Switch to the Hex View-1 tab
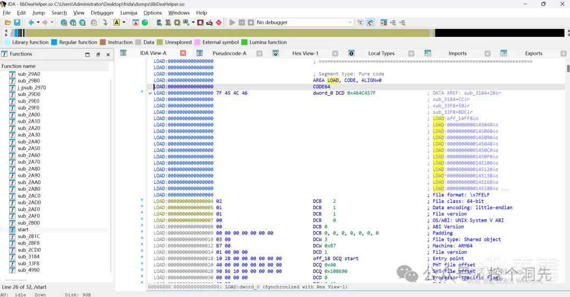This screenshot has width=570, height=297. (x=305, y=53)
